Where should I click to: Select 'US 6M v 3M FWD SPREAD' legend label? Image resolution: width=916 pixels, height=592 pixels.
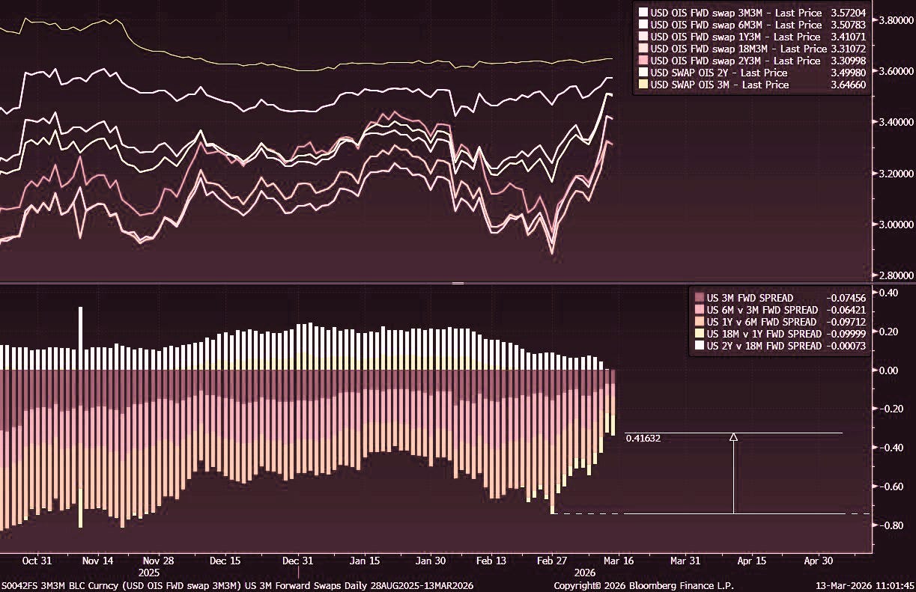pos(762,309)
